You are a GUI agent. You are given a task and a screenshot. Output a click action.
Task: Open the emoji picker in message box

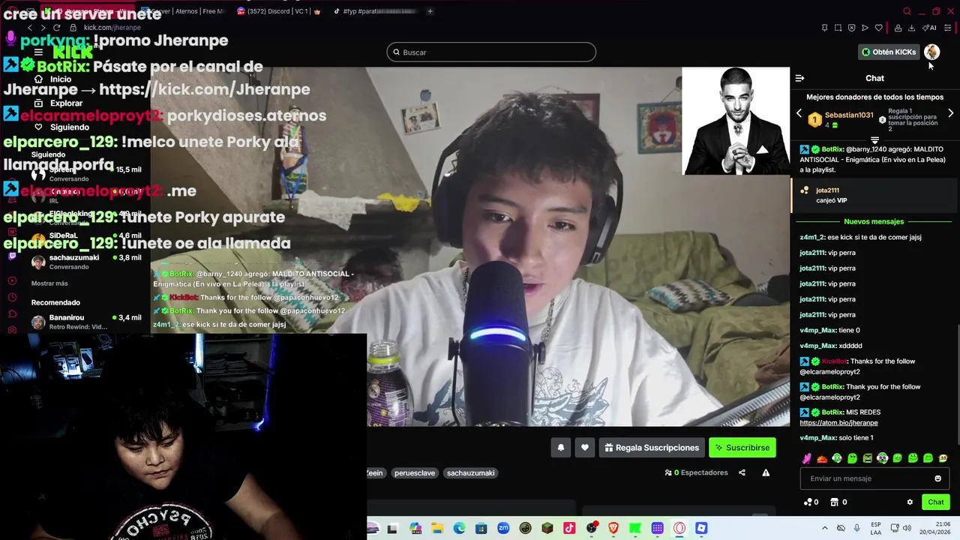coord(937,478)
